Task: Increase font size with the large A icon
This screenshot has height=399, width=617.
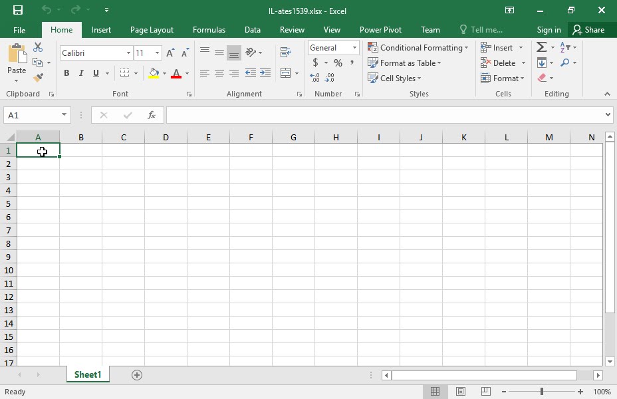Action: [170, 53]
